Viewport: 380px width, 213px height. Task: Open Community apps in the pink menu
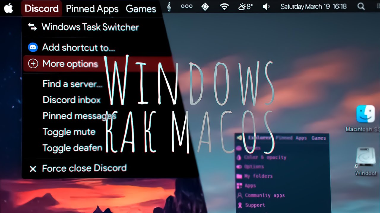(x=265, y=195)
